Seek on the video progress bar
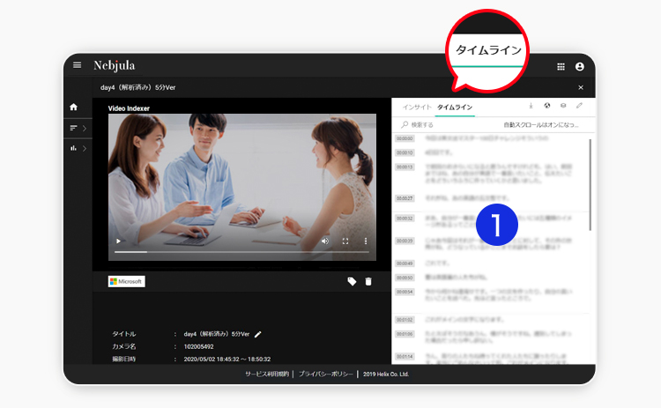This screenshot has height=408, width=661. pos(242,252)
